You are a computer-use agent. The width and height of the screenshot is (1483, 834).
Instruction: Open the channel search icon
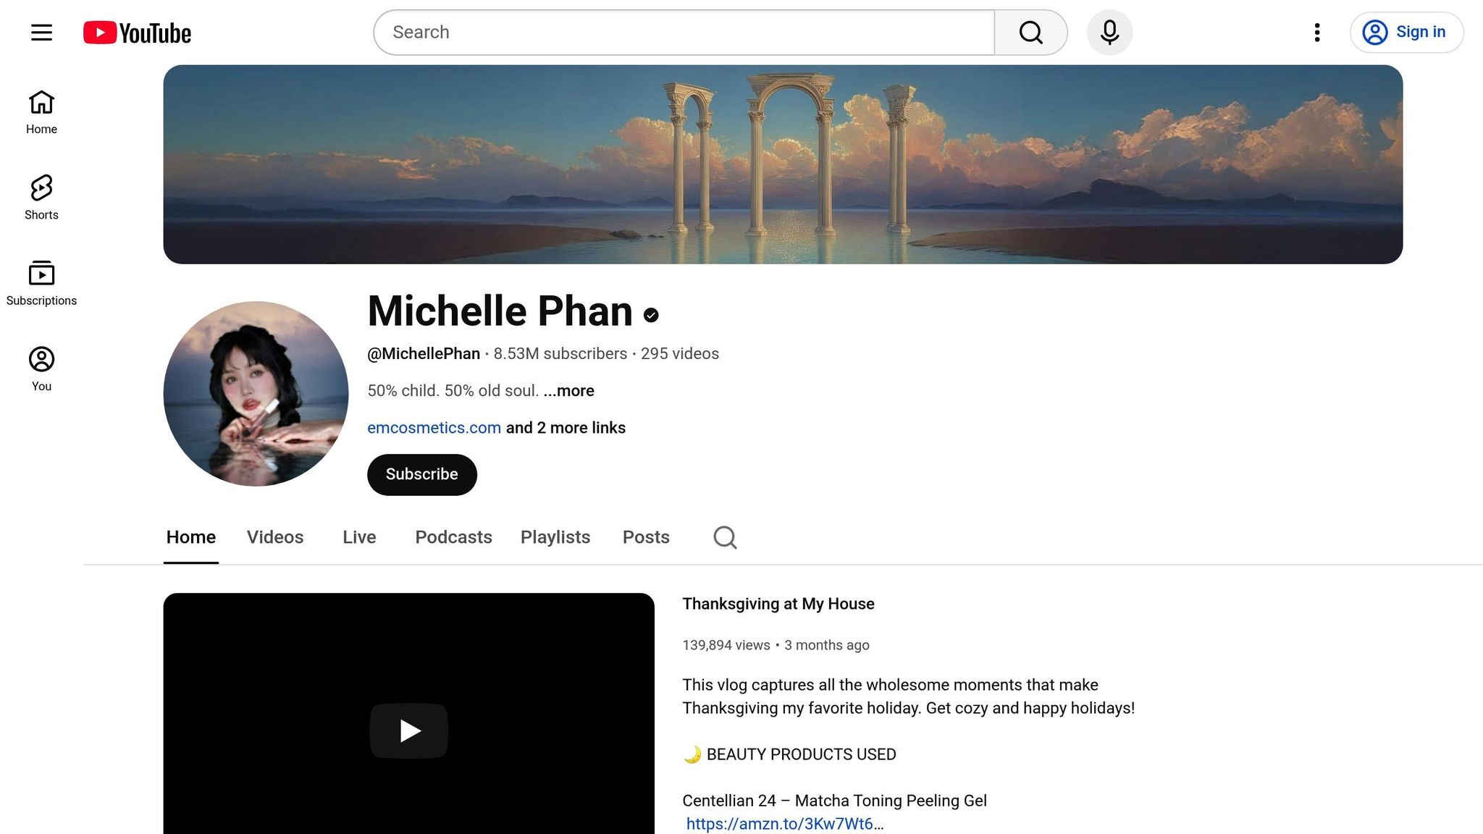[725, 537]
